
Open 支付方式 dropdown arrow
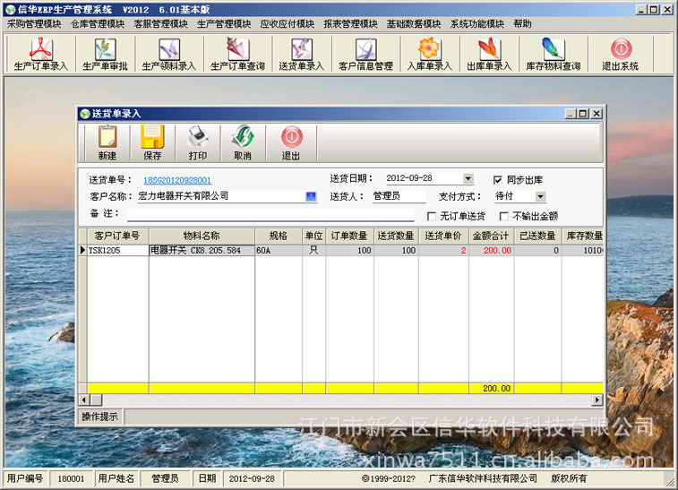tap(540, 197)
